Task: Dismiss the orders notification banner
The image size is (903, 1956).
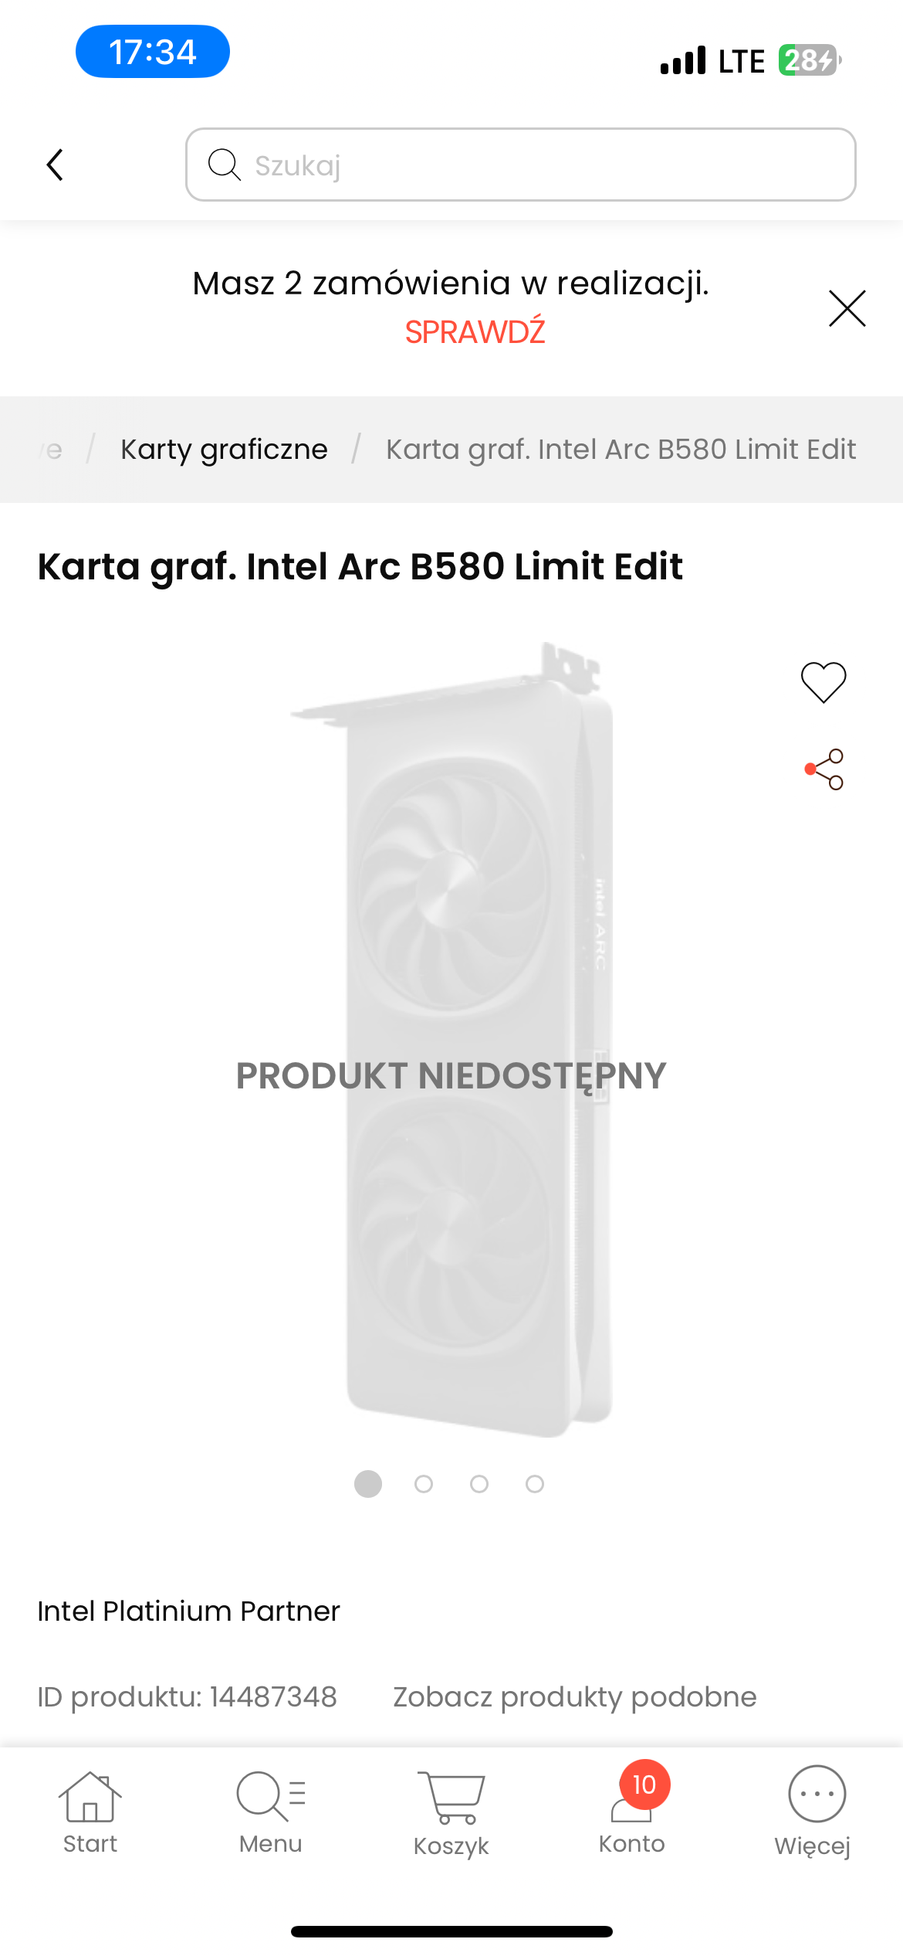Action: (x=847, y=308)
